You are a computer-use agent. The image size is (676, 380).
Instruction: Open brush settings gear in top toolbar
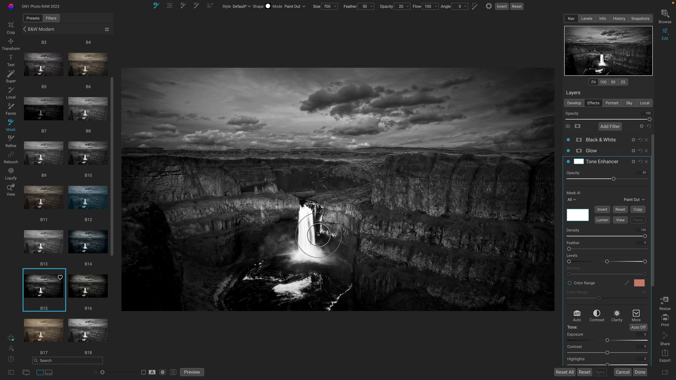[489, 6]
